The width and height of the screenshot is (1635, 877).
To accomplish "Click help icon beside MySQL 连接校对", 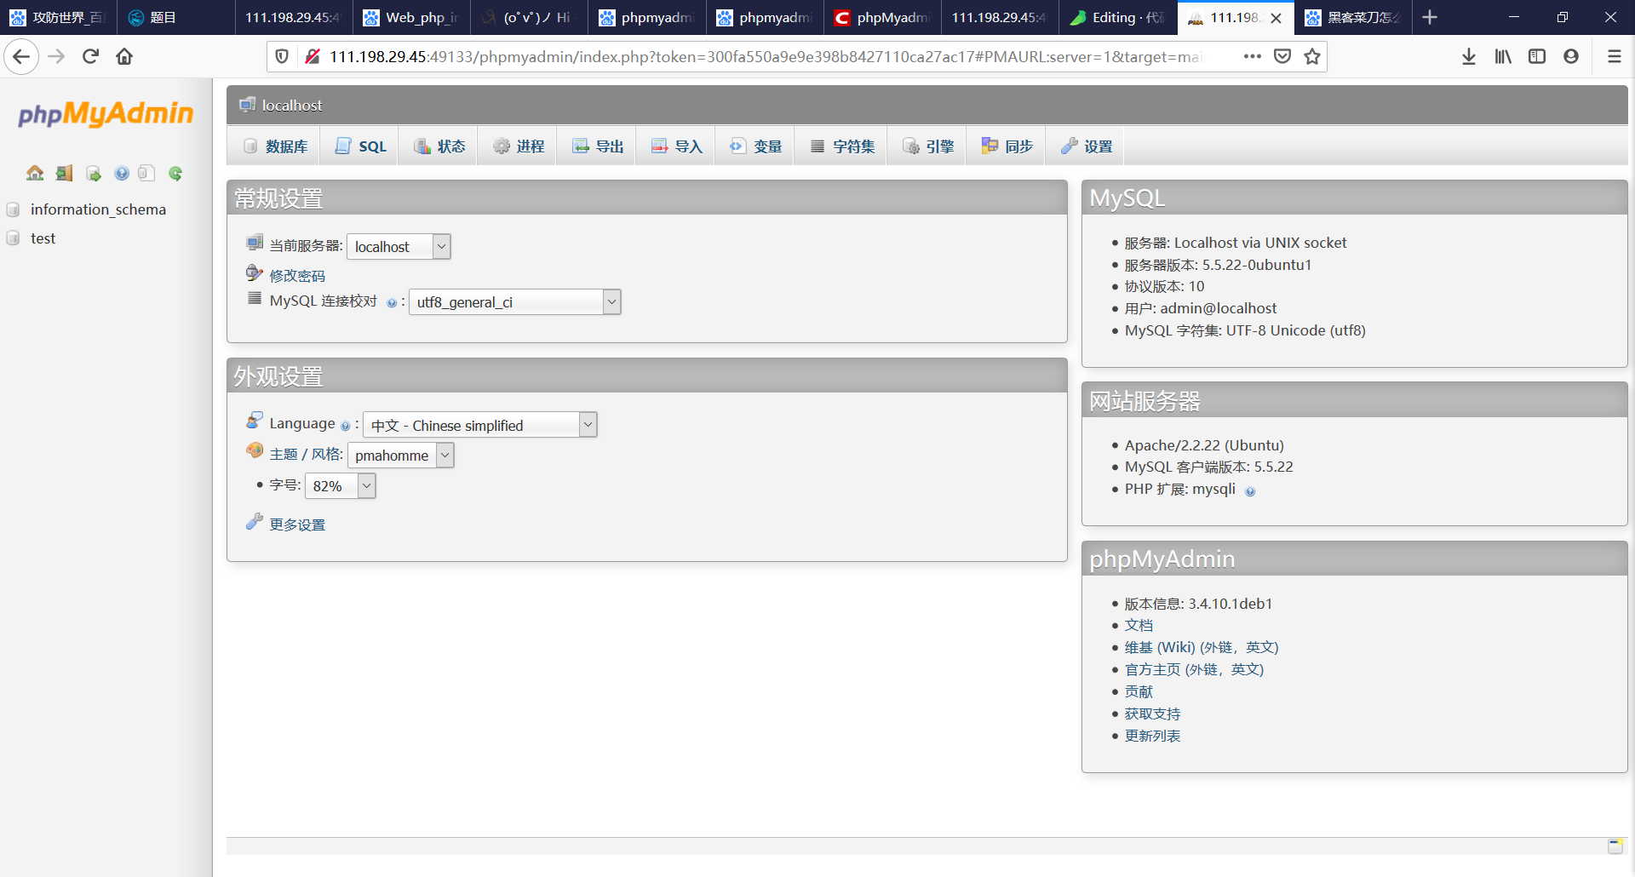I will [x=392, y=303].
